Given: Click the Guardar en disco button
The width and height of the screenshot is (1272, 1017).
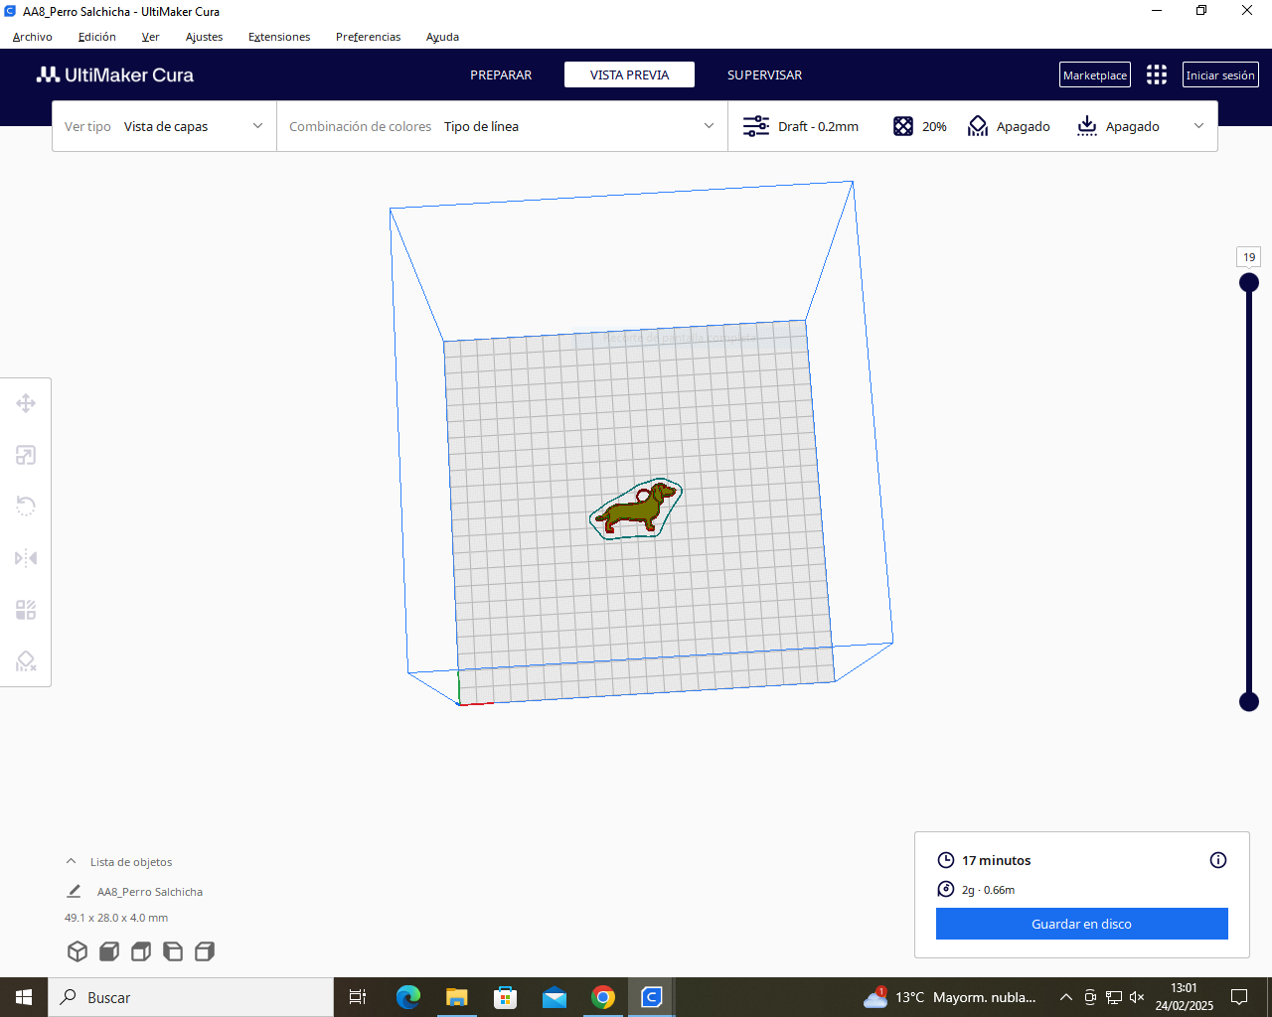Looking at the screenshot, I should pos(1081,924).
